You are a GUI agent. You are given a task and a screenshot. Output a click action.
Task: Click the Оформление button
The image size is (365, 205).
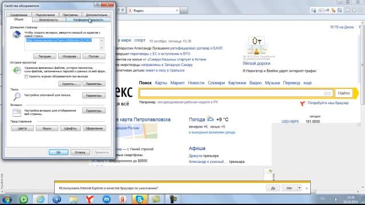coord(94,128)
